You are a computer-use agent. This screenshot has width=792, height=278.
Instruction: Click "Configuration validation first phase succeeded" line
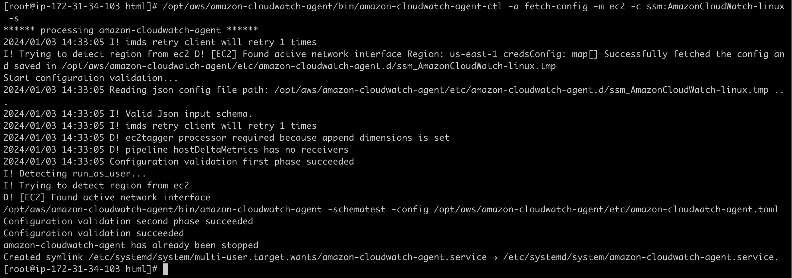click(232, 162)
